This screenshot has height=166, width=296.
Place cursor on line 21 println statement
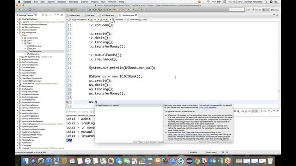[122, 68]
